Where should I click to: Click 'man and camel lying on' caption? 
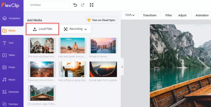[x=72, y=57]
